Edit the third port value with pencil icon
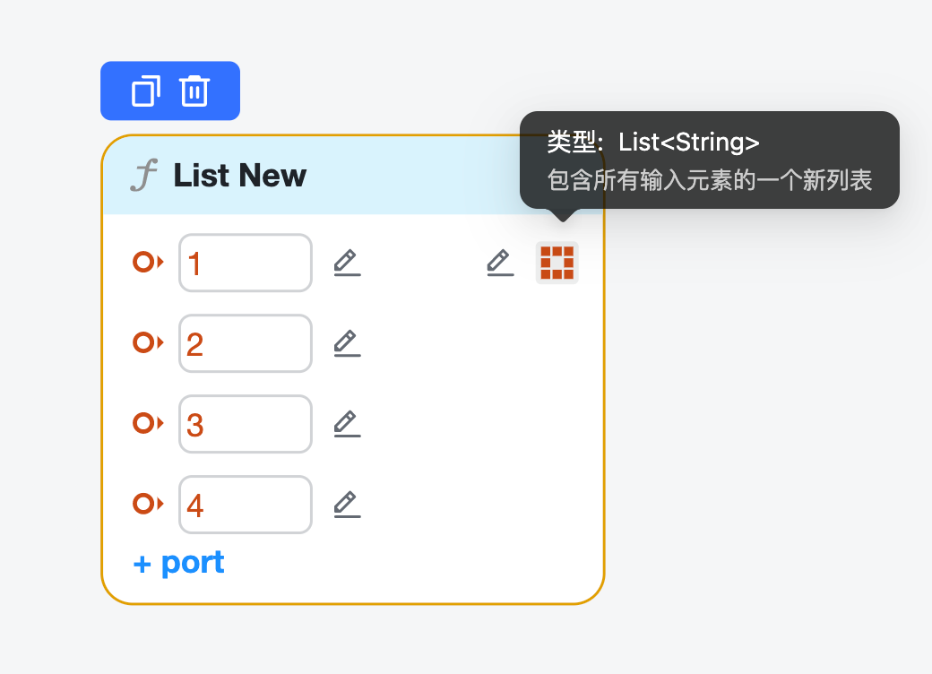This screenshot has width=932, height=674. (347, 424)
